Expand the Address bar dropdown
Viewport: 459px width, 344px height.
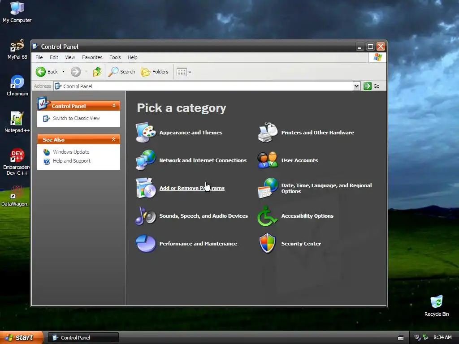click(x=356, y=86)
